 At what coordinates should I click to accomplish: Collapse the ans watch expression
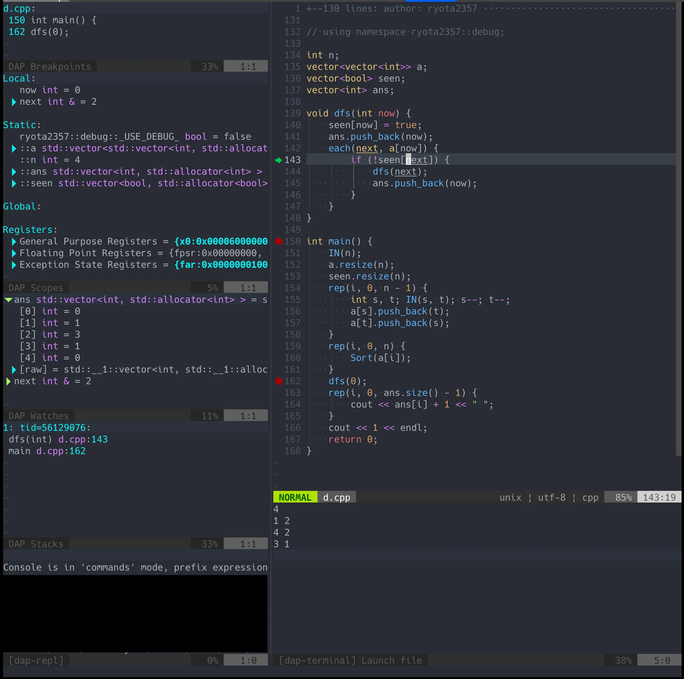pyautogui.click(x=9, y=300)
